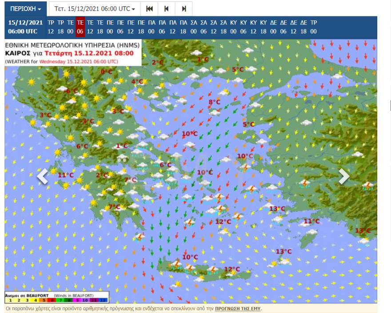
Task: Click the right chevron arrow on the map
Action: coord(344,176)
